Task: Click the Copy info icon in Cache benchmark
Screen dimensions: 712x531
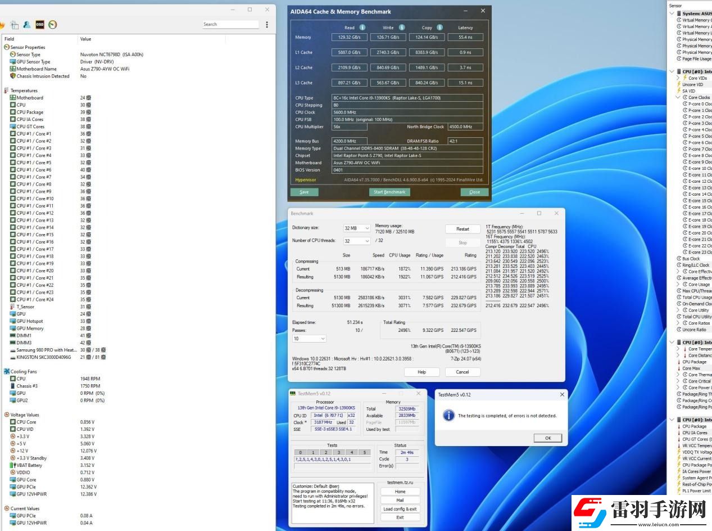Action: (x=439, y=27)
